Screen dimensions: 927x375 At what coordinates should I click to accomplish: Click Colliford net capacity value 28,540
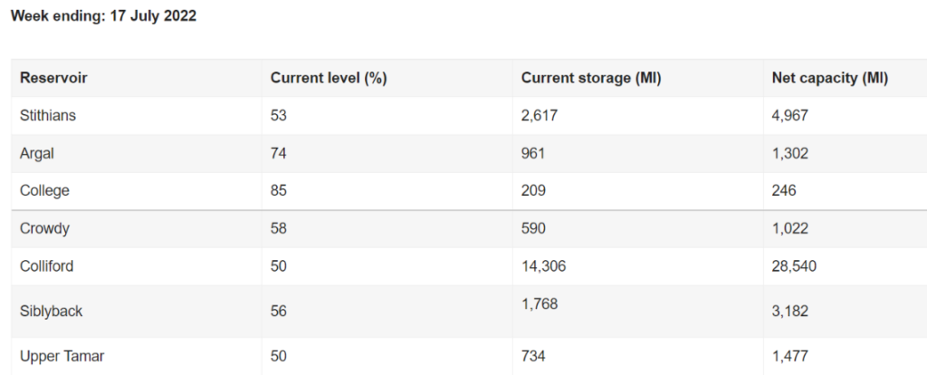pyautogui.click(x=794, y=266)
